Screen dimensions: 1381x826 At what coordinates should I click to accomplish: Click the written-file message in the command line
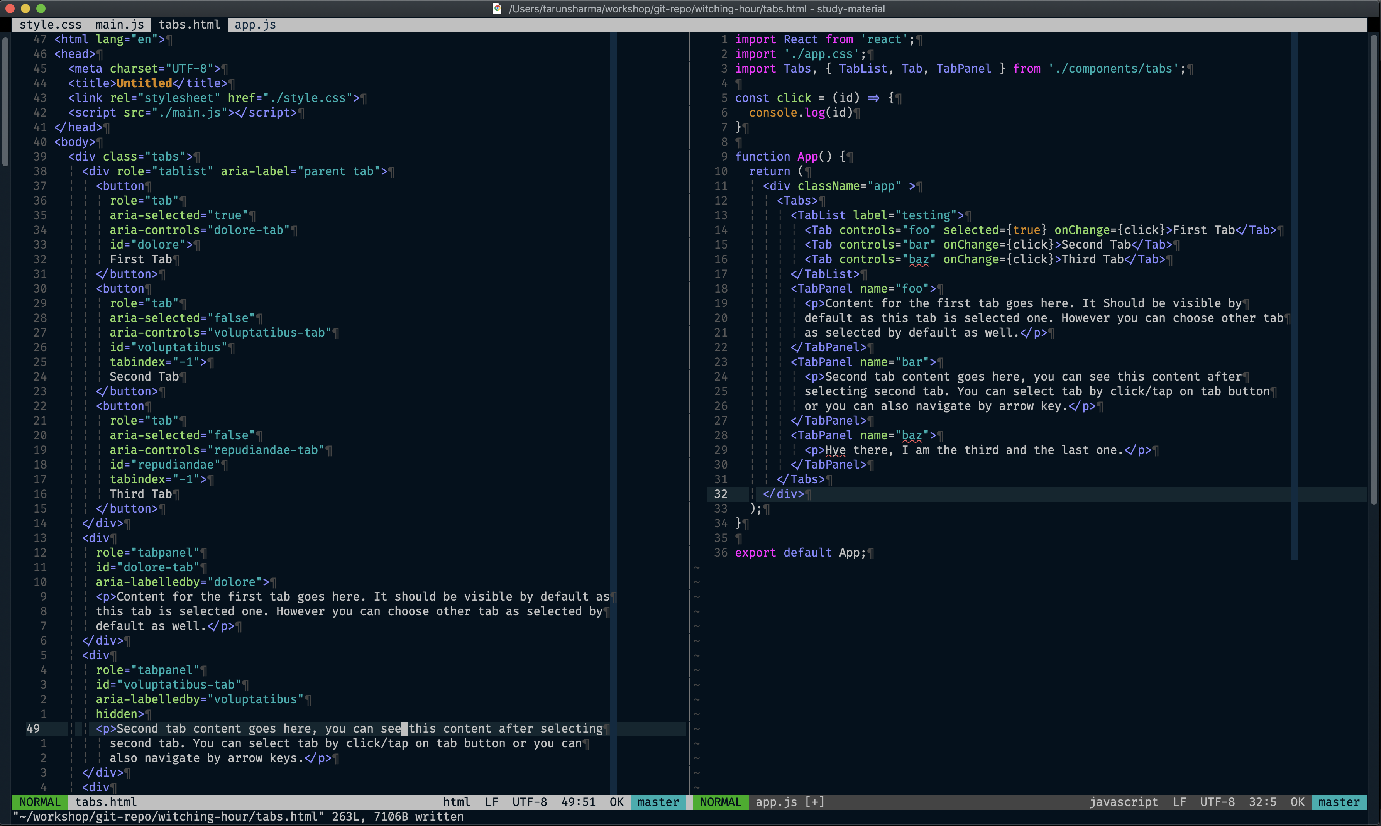[x=238, y=817]
